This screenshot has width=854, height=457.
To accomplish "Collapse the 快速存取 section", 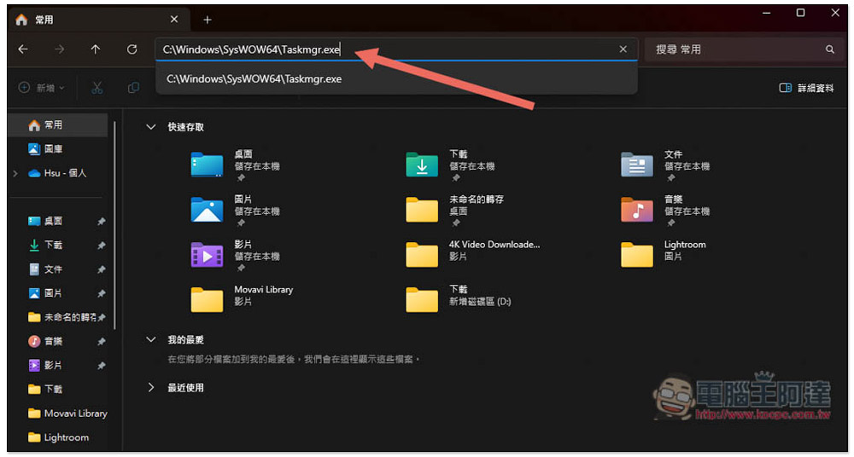I will point(151,127).
